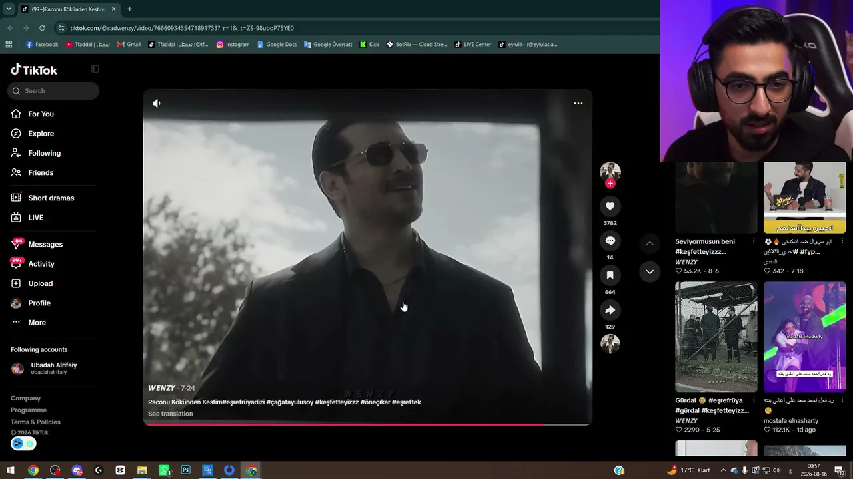Open the Facebook bookmark
Screen dimensions: 853x479
(42, 45)
